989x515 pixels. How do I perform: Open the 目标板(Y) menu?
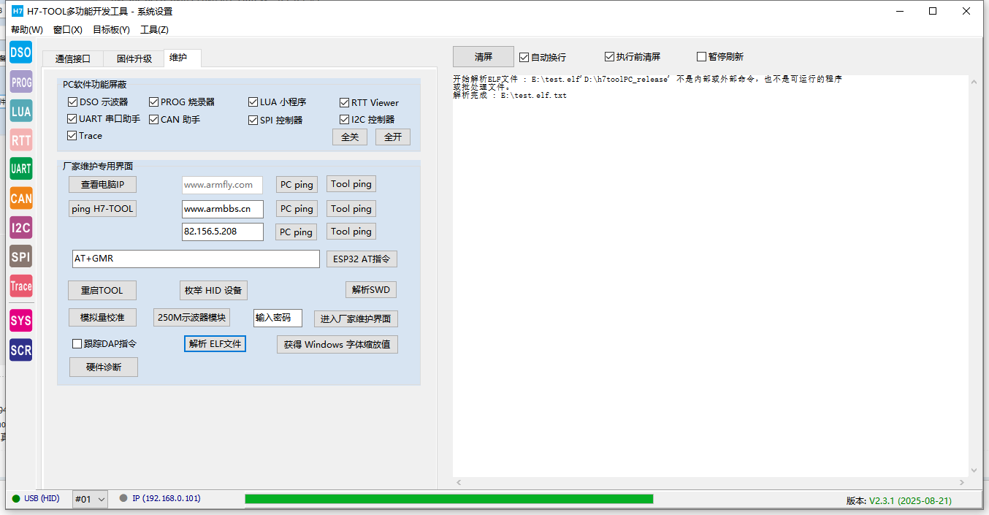(111, 30)
